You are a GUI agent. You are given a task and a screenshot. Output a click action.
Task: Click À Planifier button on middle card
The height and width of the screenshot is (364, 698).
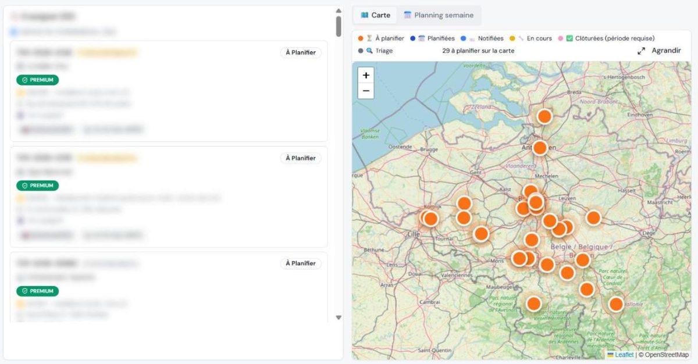[301, 158]
